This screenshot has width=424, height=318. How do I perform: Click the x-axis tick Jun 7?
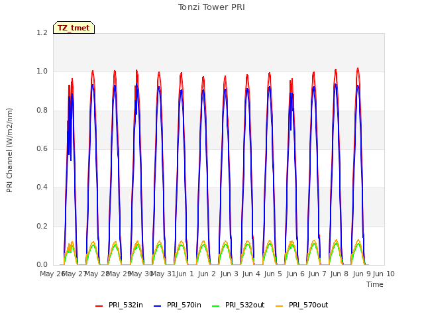[x=317, y=274]
